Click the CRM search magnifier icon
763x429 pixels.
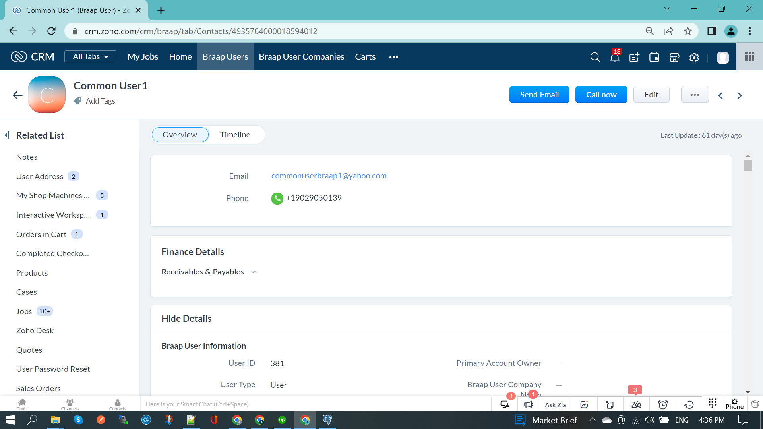tap(595, 57)
